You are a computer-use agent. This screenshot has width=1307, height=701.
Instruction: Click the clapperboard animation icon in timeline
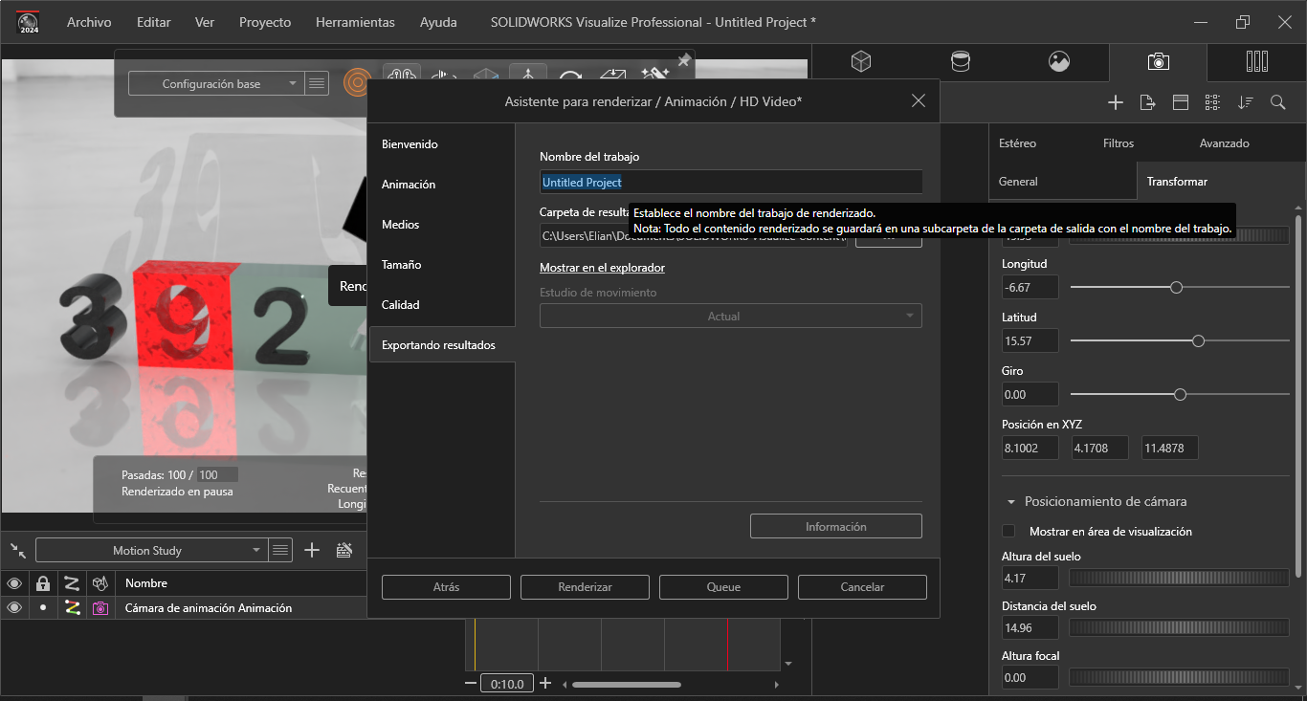[344, 550]
